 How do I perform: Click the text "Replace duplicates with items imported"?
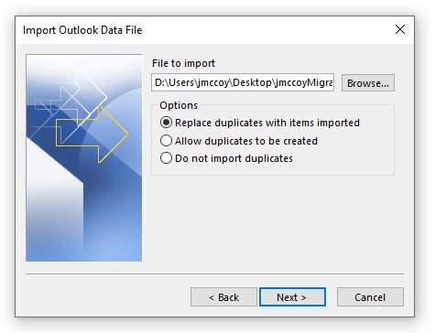(x=267, y=123)
